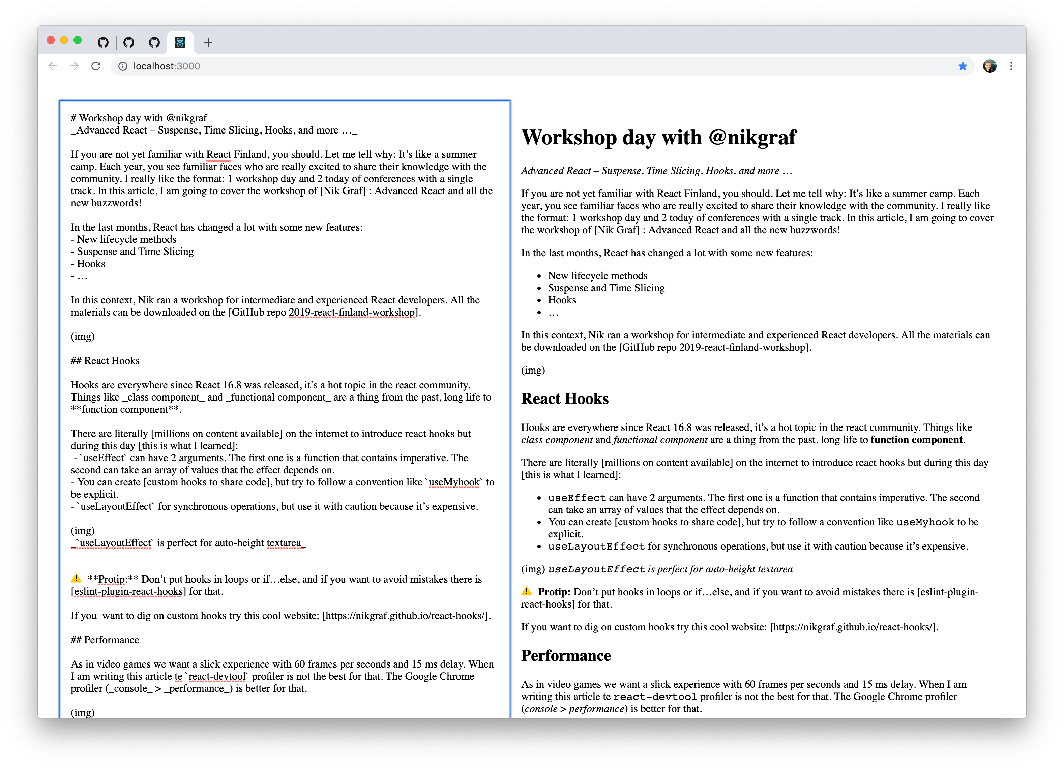Click the browser forward arrow
The image size is (1064, 768).
pyautogui.click(x=74, y=66)
